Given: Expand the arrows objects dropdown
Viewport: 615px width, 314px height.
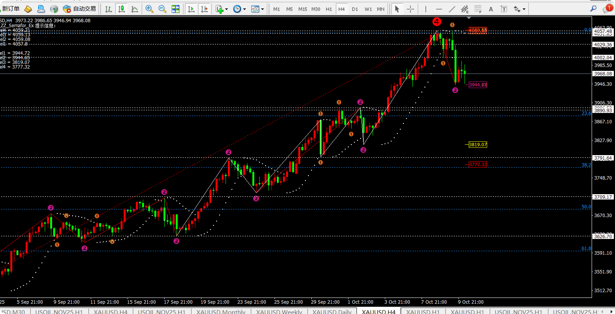Looking at the screenshot, I should pos(524,9).
